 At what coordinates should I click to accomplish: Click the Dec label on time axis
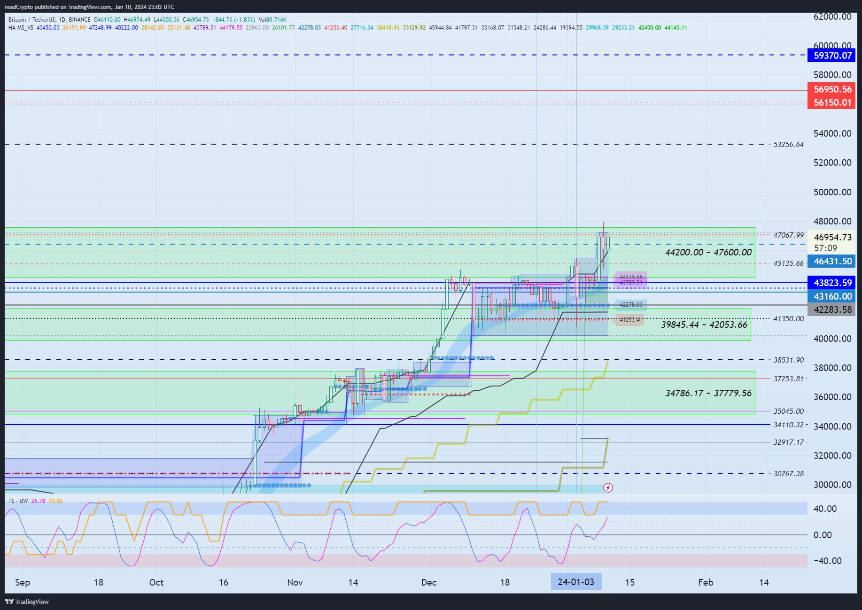coord(429,582)
